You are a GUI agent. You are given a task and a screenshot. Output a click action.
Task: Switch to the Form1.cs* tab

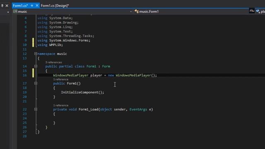click(20, 5)
